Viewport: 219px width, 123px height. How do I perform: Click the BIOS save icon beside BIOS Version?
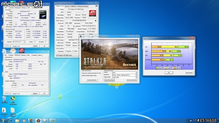pyautogui.click(x=95, y=20)
